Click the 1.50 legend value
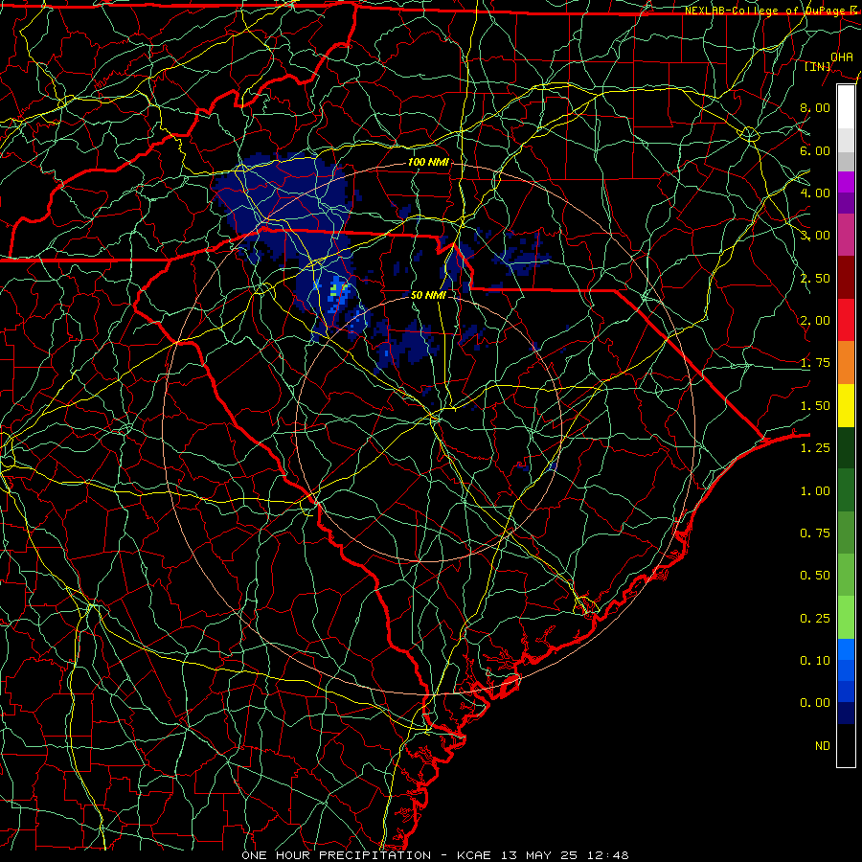This screenshot has height=862, width=862. coord(815,406)
